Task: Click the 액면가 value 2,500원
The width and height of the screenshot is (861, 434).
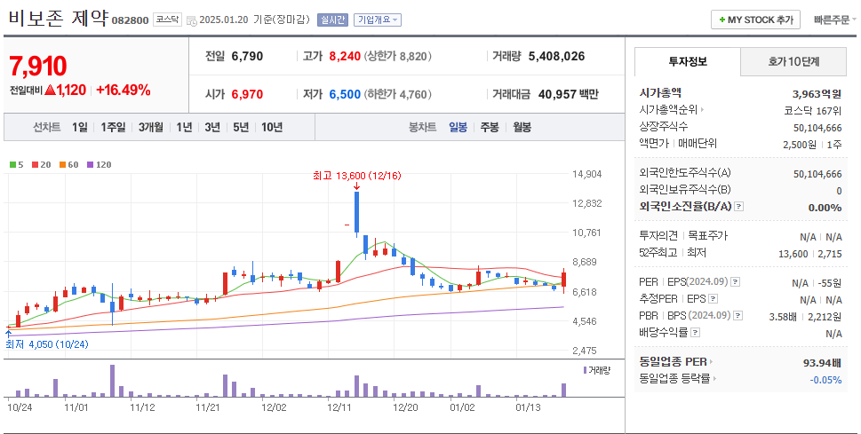Action: 800,145
